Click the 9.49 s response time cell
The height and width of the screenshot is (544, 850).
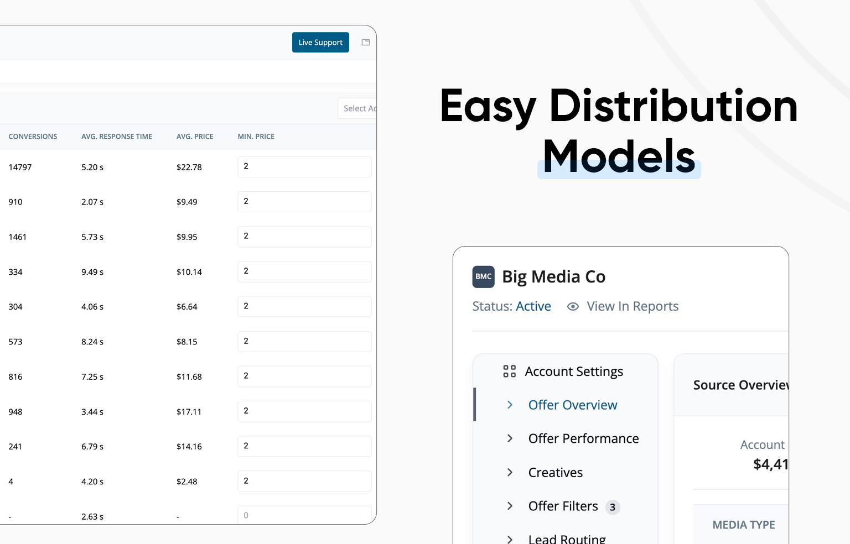(92, 271)
